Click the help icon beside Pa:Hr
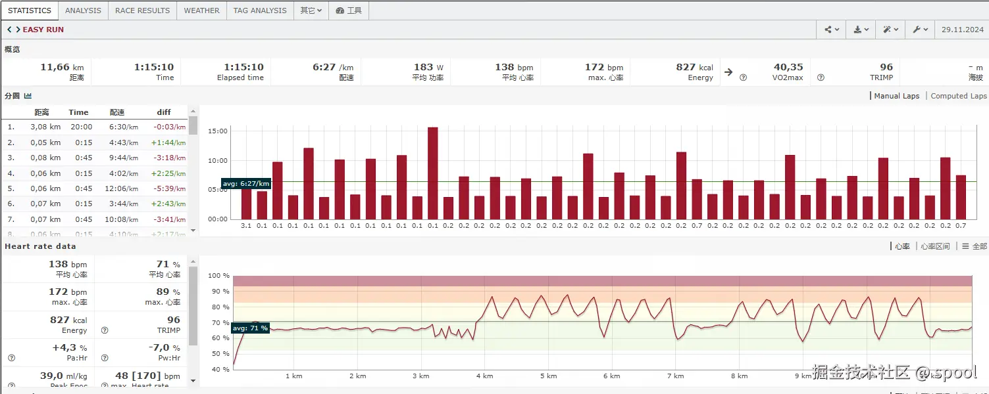Screen dimensions: 989x394 click(11, 358)
